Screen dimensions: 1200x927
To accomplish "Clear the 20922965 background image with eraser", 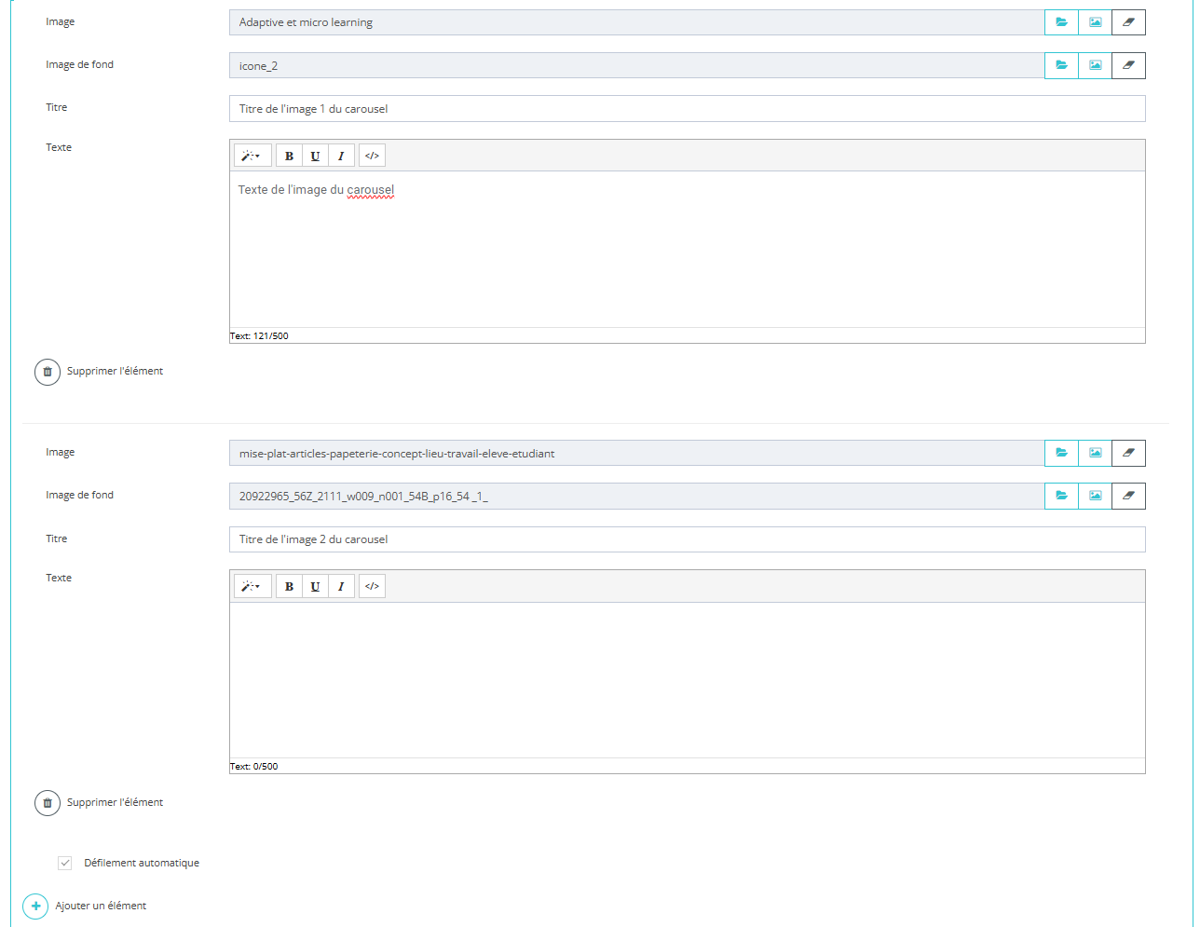I will 1128,496.
